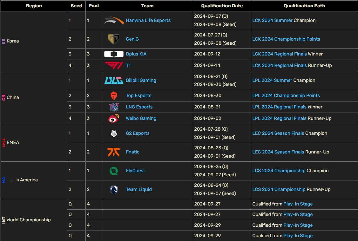Screen dimensions: 358x241
Task: Open the Dplus KIA team link
Action: point(136,54)
